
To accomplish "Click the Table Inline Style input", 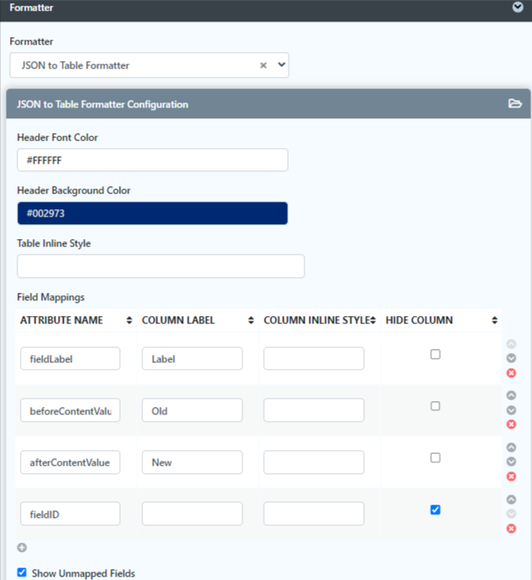I will (x=161, y=266).
